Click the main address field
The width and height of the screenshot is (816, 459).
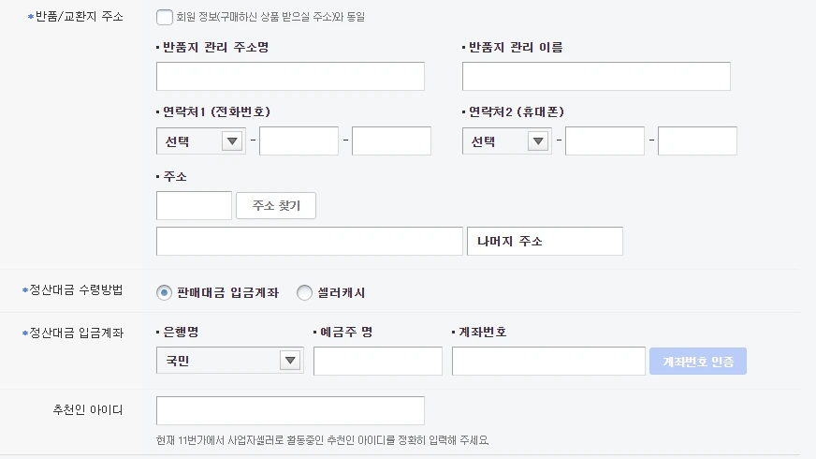coord(310,241)
